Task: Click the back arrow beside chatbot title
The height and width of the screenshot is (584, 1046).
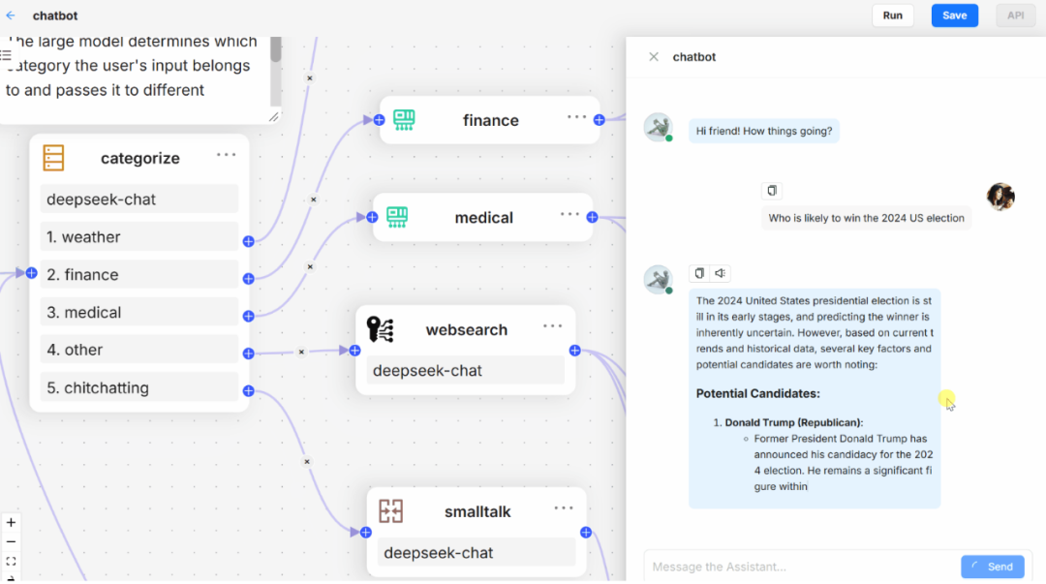Action: pyautogui.click(x=11, y=15)
